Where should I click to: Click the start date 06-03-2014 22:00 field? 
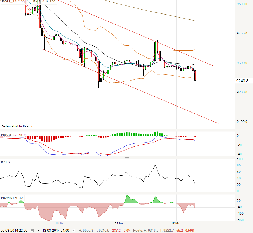coord(14,231)
